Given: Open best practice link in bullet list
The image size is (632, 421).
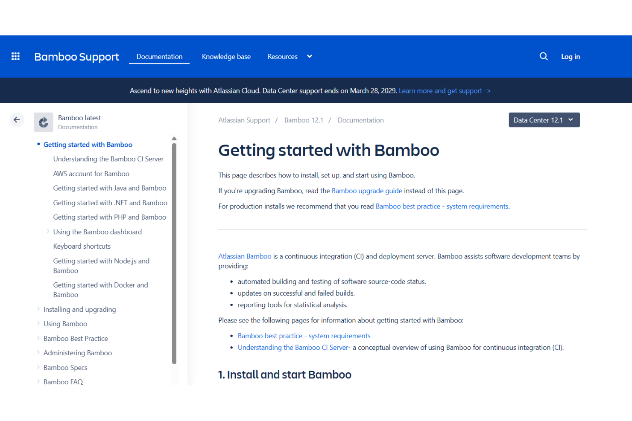Looking at the screenshot, I should click(x=304, y=336).
